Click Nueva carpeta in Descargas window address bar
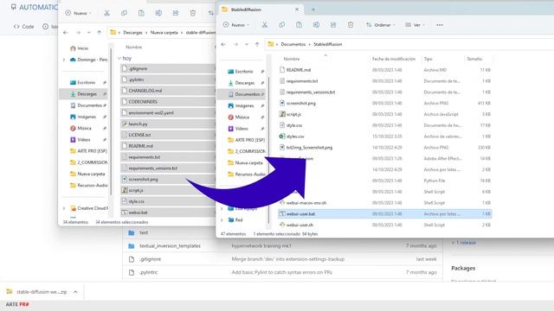Image resolution: width=554 pixels, height=311 pixels. click(x=164, y=33)
